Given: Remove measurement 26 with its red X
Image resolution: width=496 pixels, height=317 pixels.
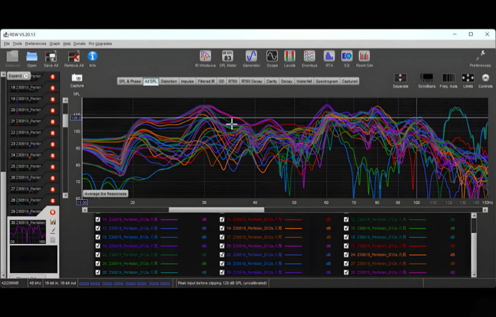Looking at the screenshot, I should coord(53,178).
